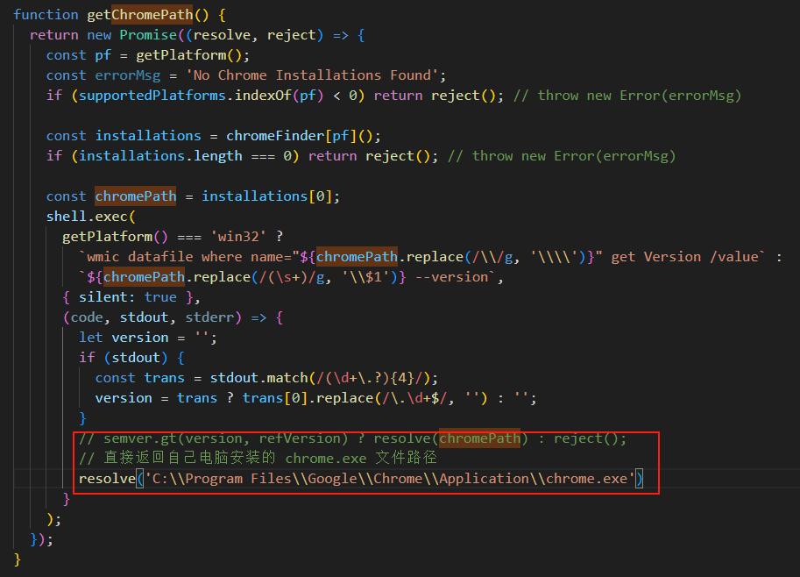Click installations[0] assignment value
Viewport: 800px width, 577px height.
[267, 196]
